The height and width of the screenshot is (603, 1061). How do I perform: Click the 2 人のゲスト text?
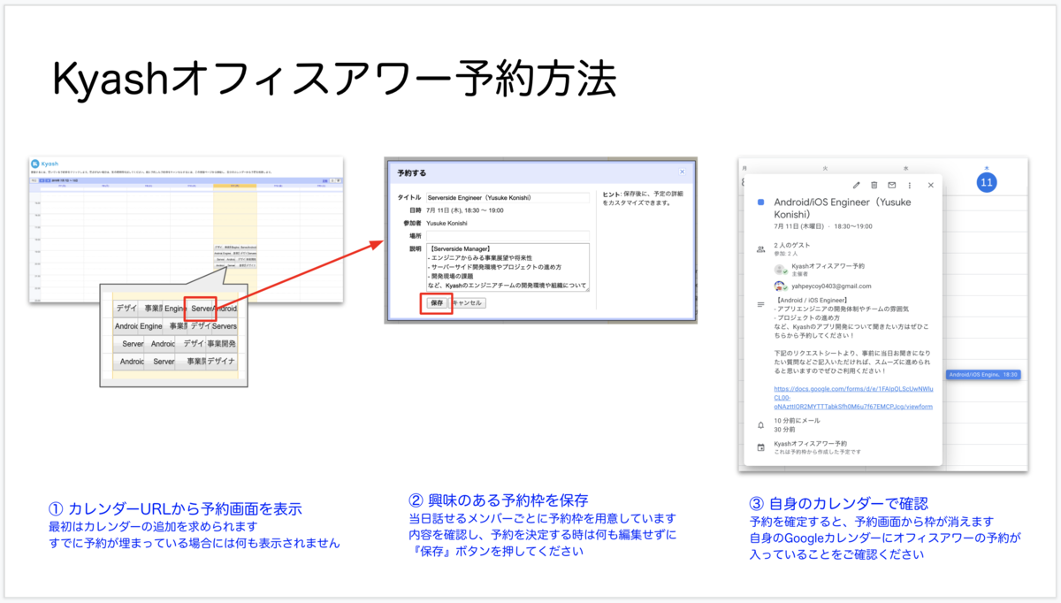791,245
